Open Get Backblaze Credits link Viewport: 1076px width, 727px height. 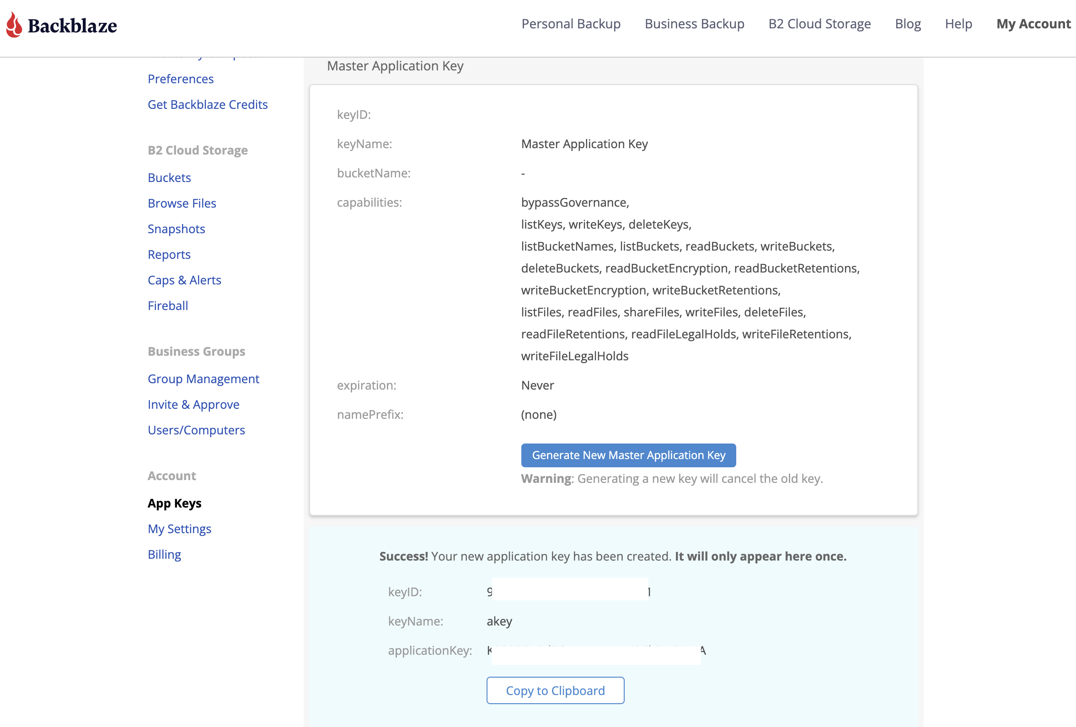[x=208, y=105]
